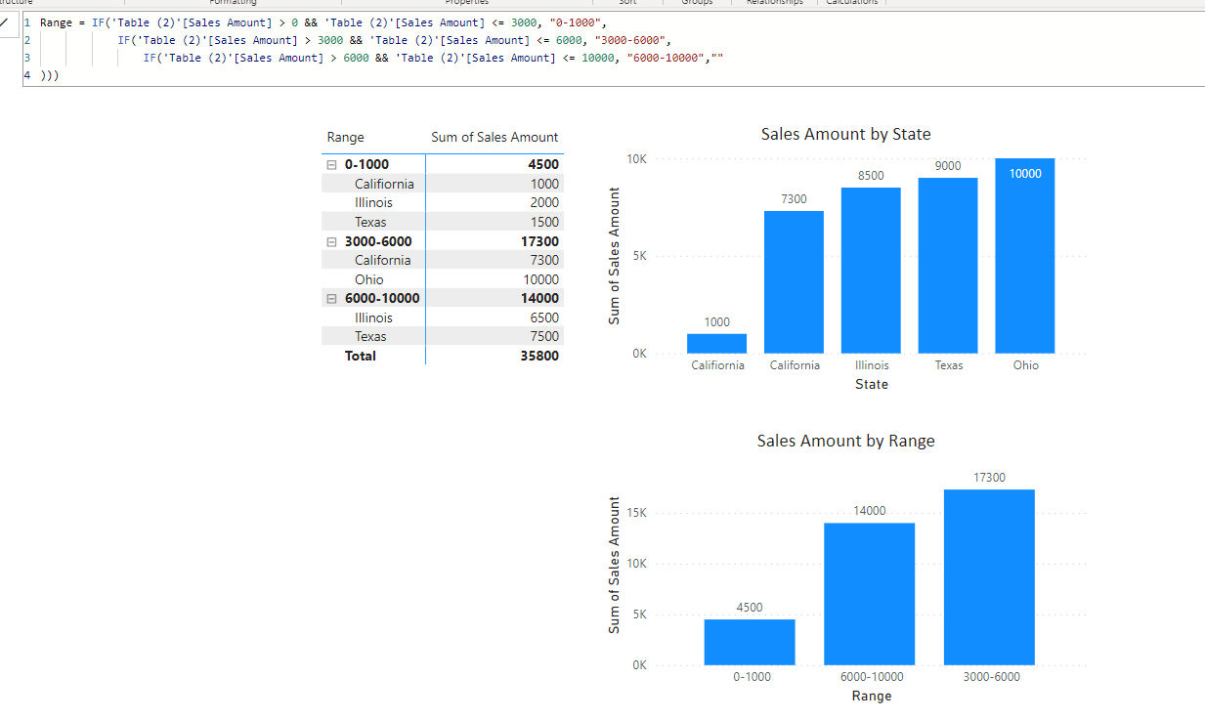Select the Ohio 10000 bar in State chart
The width and height of the screenshot is (1205, 720).
click(1025, 256)
